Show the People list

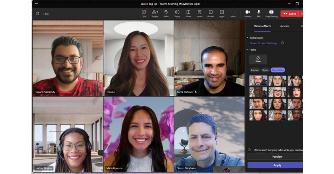(155, 14)
